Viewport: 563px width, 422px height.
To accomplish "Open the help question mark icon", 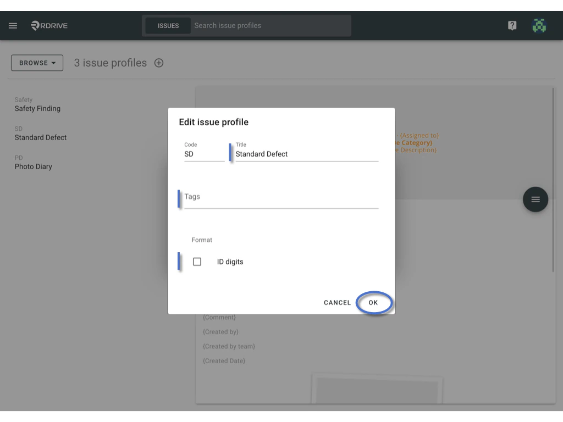I will coord(511,25).
